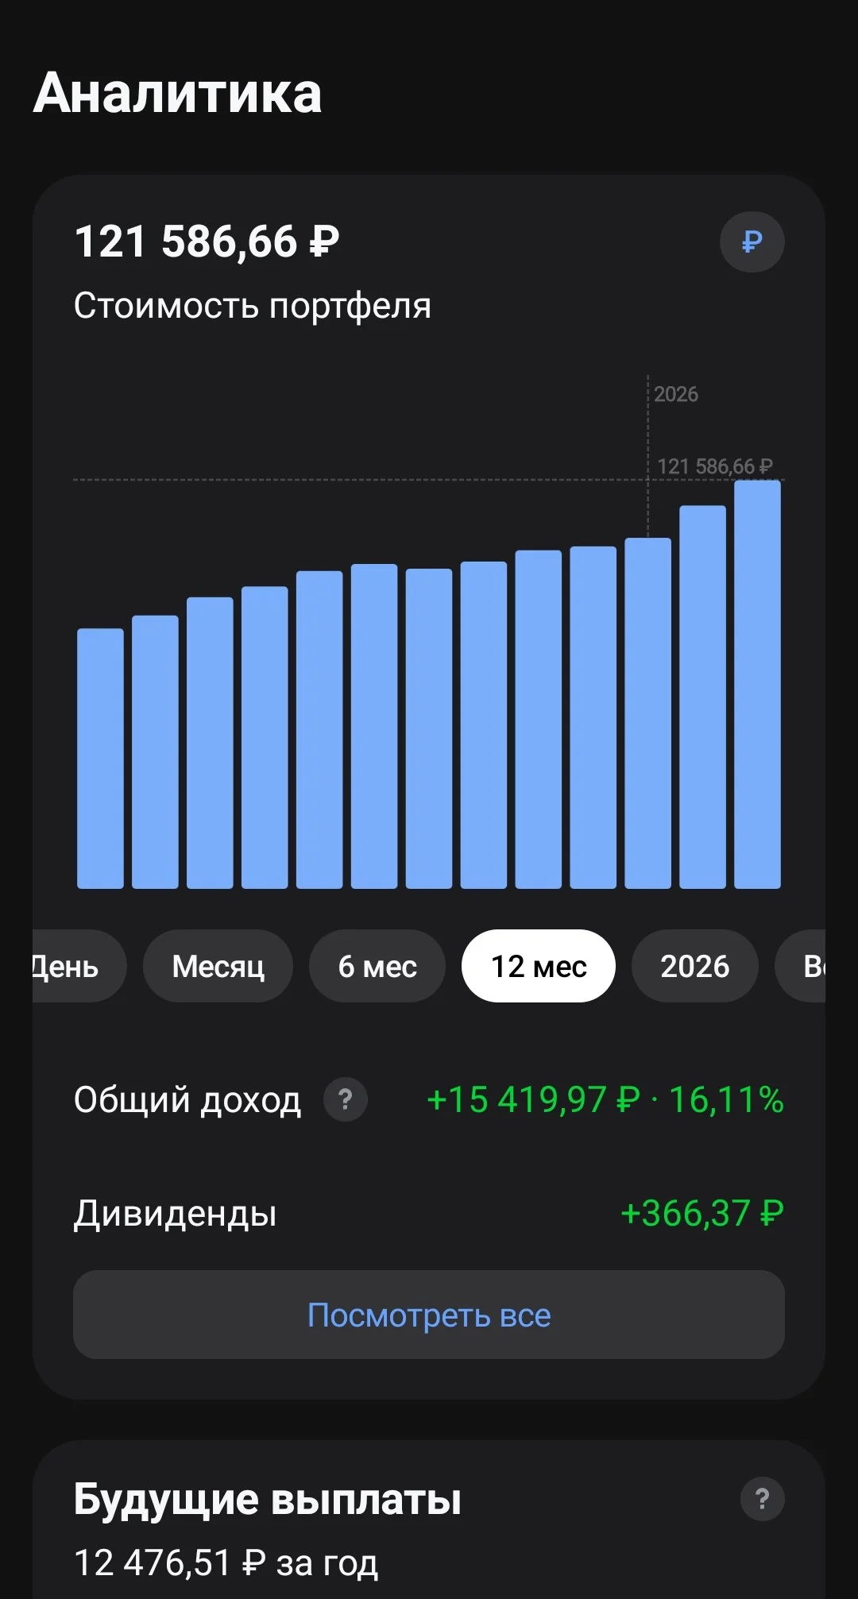Open help icon for Будущие выплаты
The width and height of the screenshot is (858, 1599).
[762, 1499]
